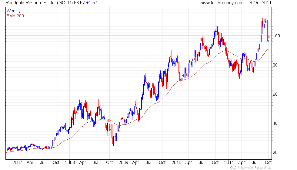The width and height of the screenshot is (297, 170).
Task: Click the 60 y-axis label
Action: [x=275, y=94]
